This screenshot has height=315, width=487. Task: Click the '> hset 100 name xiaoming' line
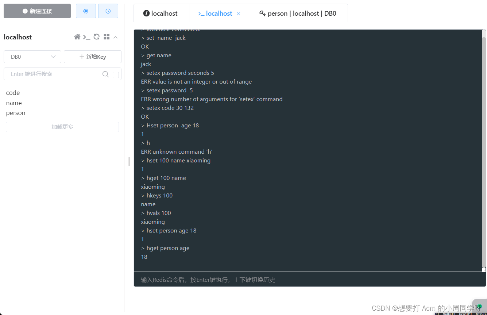click(x=176, y=161)
